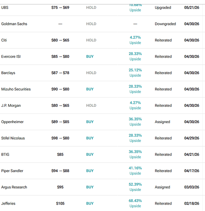Select Goldman Sachs Downgraded action
Viewport: 205px width, 211px height.
[165, 24]
